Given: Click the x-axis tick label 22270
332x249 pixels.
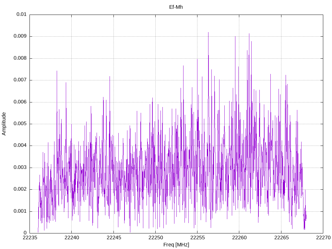Looking at the screenshot, I should 323,238.
